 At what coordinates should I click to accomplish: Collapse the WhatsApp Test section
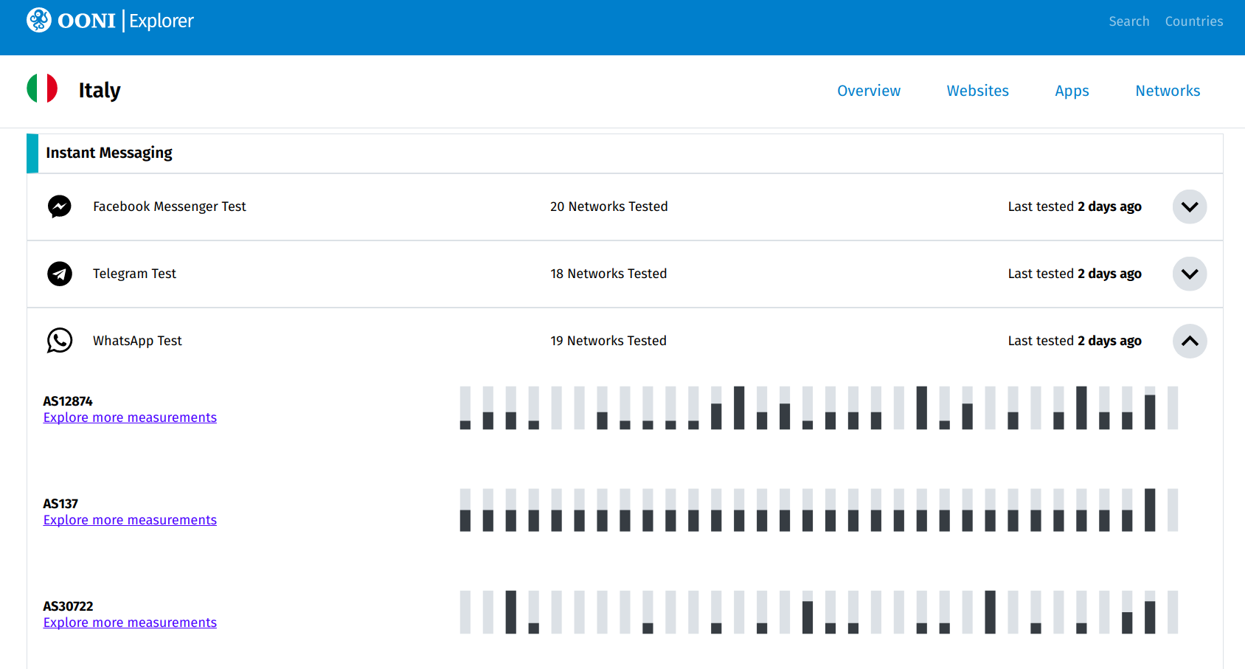coord(1189,341)
